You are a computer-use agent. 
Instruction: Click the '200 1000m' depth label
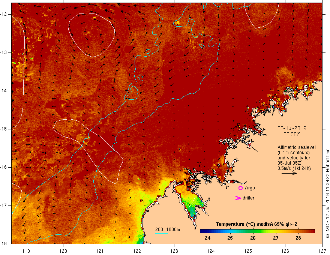pyautogui.click(x=168, y=229)
